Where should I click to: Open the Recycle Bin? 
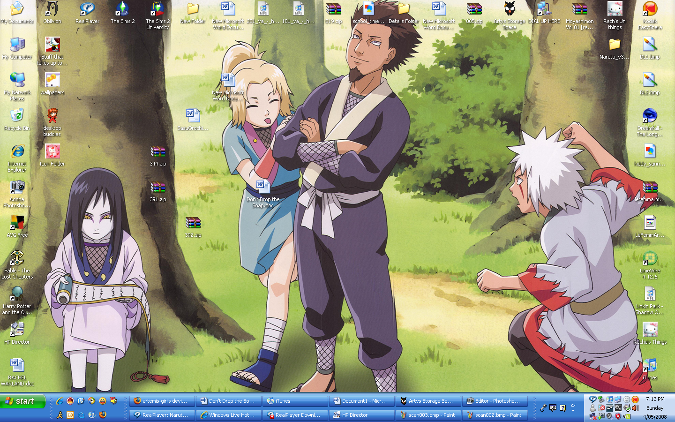(x=17, y=120)
